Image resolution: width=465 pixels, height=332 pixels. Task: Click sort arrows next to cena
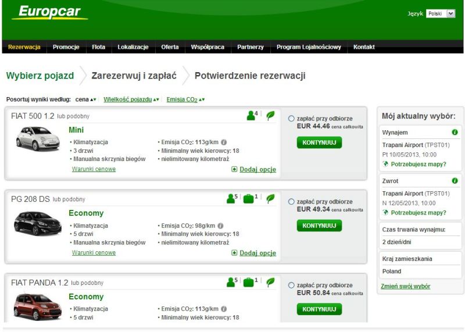(x=93, y=99)
